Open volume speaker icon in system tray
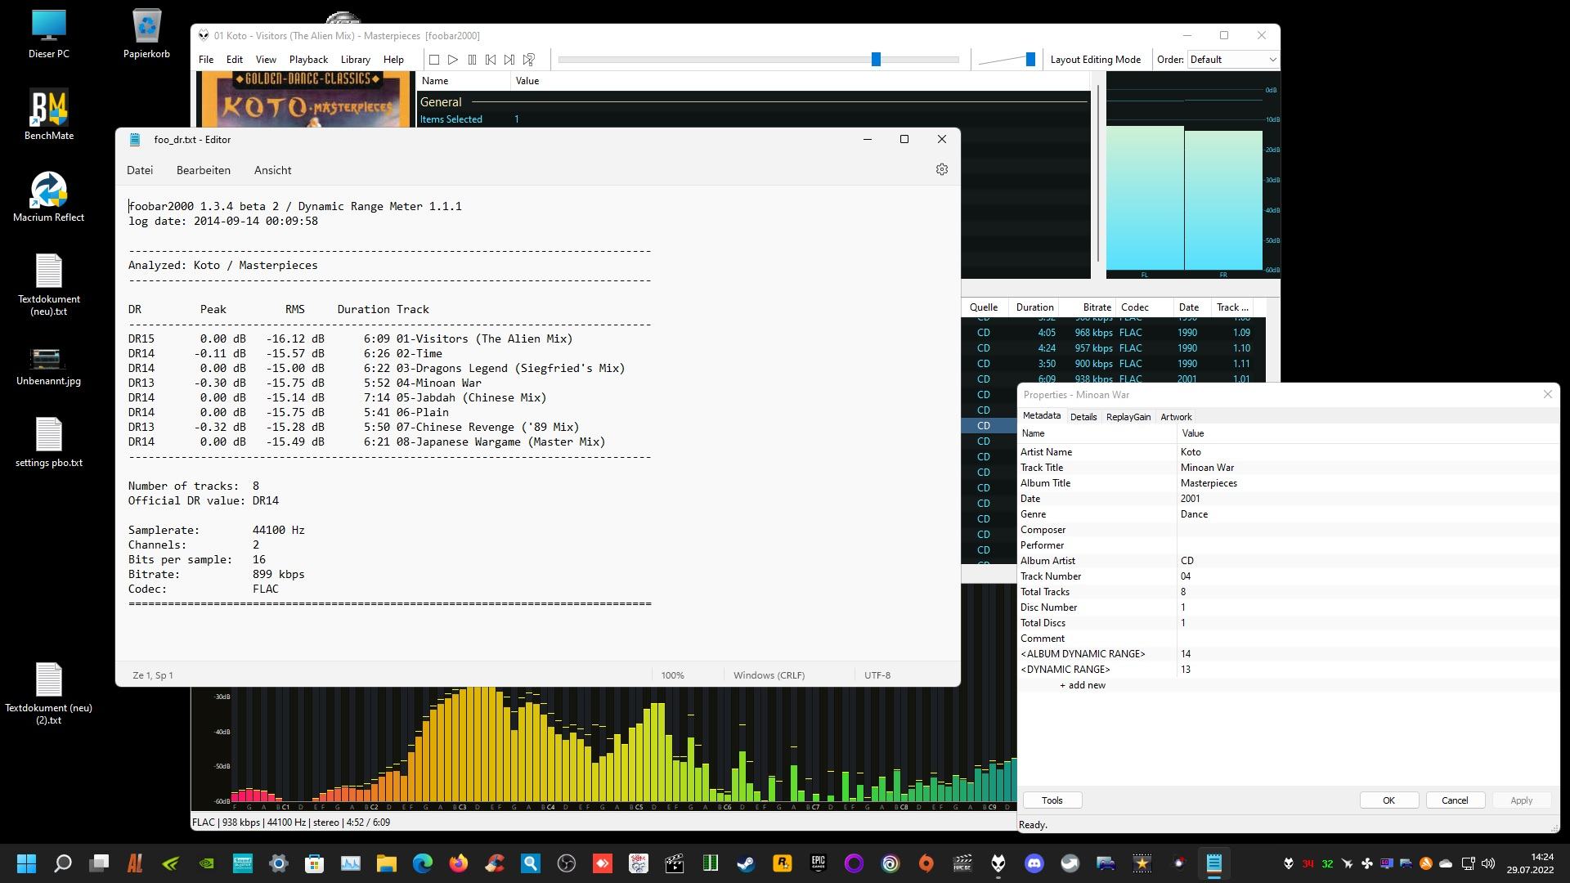This screenshot has height=883, width=1570. (1487, 863)
